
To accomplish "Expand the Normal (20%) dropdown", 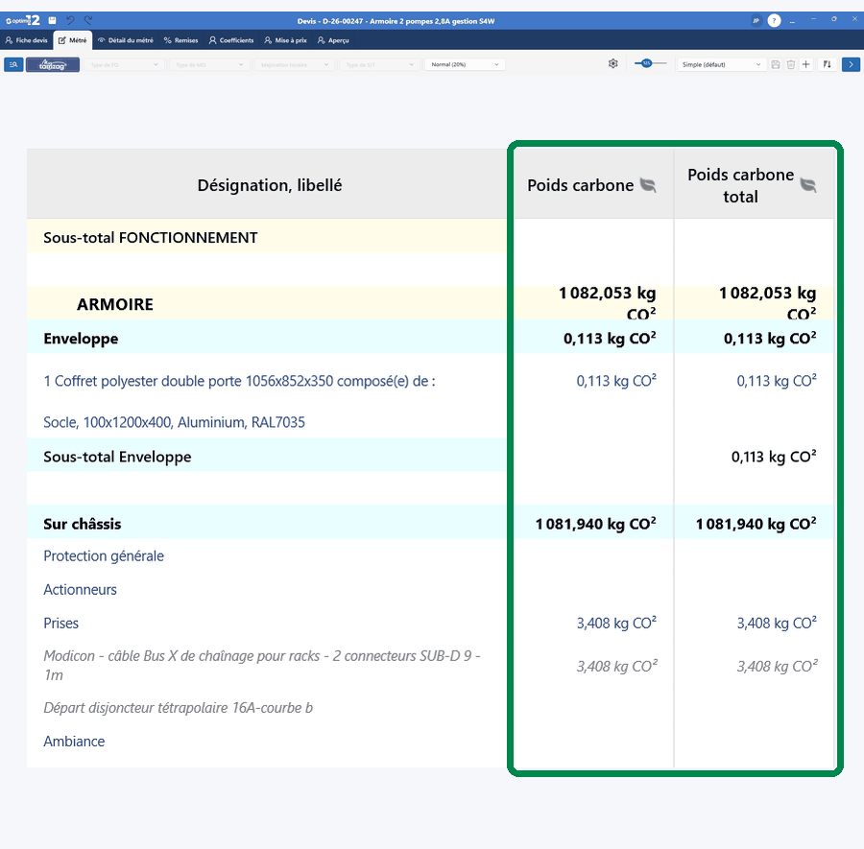I will point(465,64).
